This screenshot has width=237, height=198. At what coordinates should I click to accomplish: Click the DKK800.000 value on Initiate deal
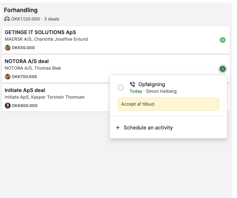tap(25, 106)
